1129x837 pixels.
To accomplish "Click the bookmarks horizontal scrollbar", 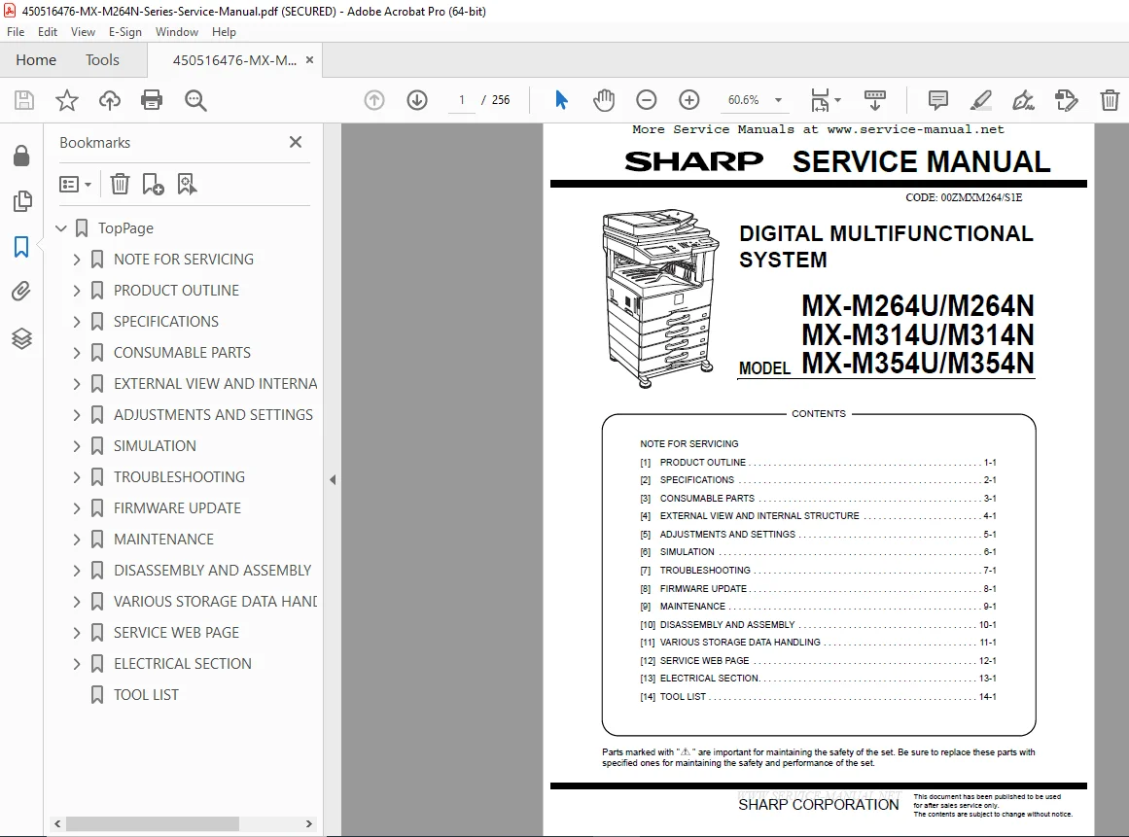I will coord(153,823).
